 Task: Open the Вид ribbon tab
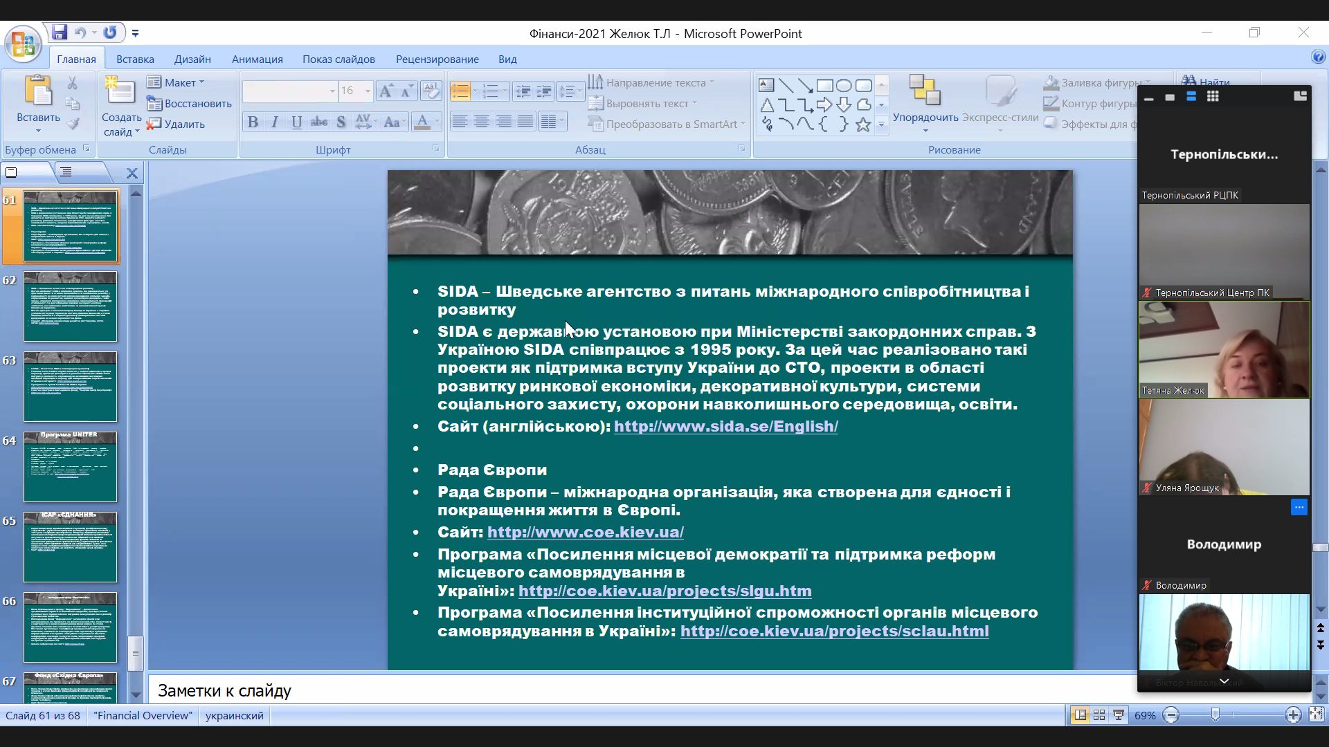(x=507, y=59)
